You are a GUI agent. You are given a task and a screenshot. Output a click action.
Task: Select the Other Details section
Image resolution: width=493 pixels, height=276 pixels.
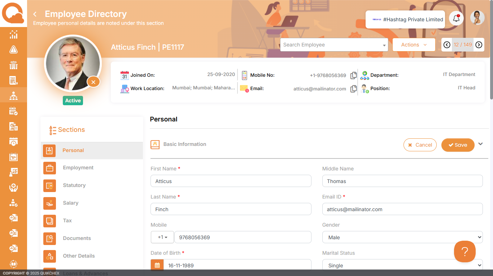point(92,256)
